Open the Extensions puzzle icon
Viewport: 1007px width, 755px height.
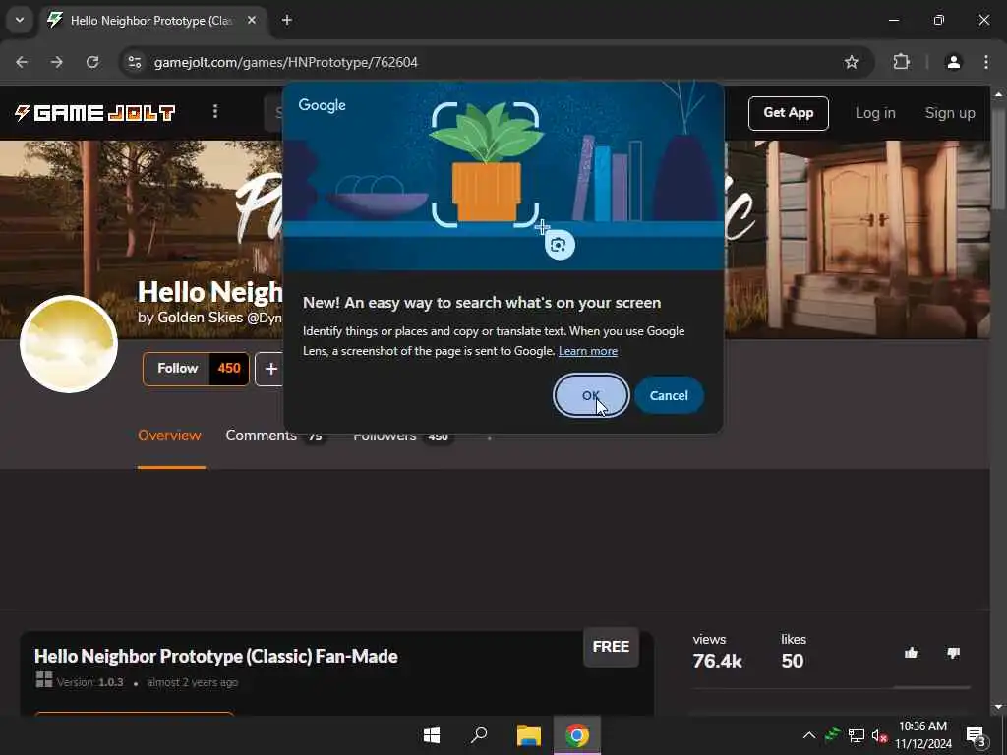pos(901,62)
